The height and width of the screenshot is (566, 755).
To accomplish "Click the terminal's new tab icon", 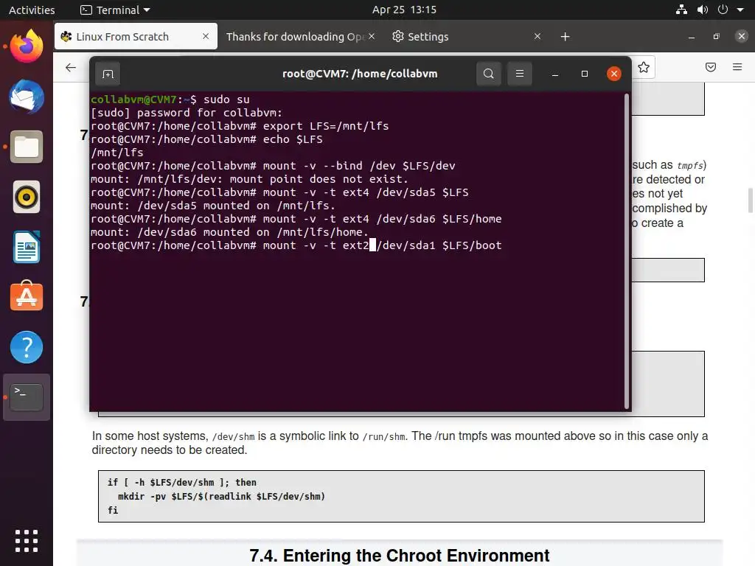I will point(108,74).
